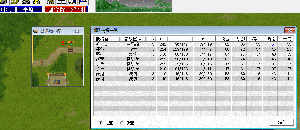This screenshot has width=300, height=130.
Task: Click the 部队属性 column header
Action: pos(133,39)
